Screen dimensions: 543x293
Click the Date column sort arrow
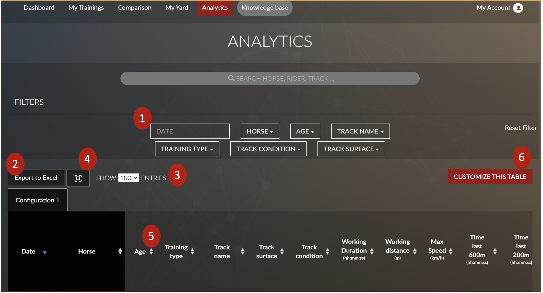click(45, 252)
